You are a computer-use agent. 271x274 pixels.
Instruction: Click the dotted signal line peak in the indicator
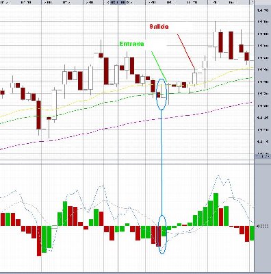pyautogui.click(x=218, y=176)
